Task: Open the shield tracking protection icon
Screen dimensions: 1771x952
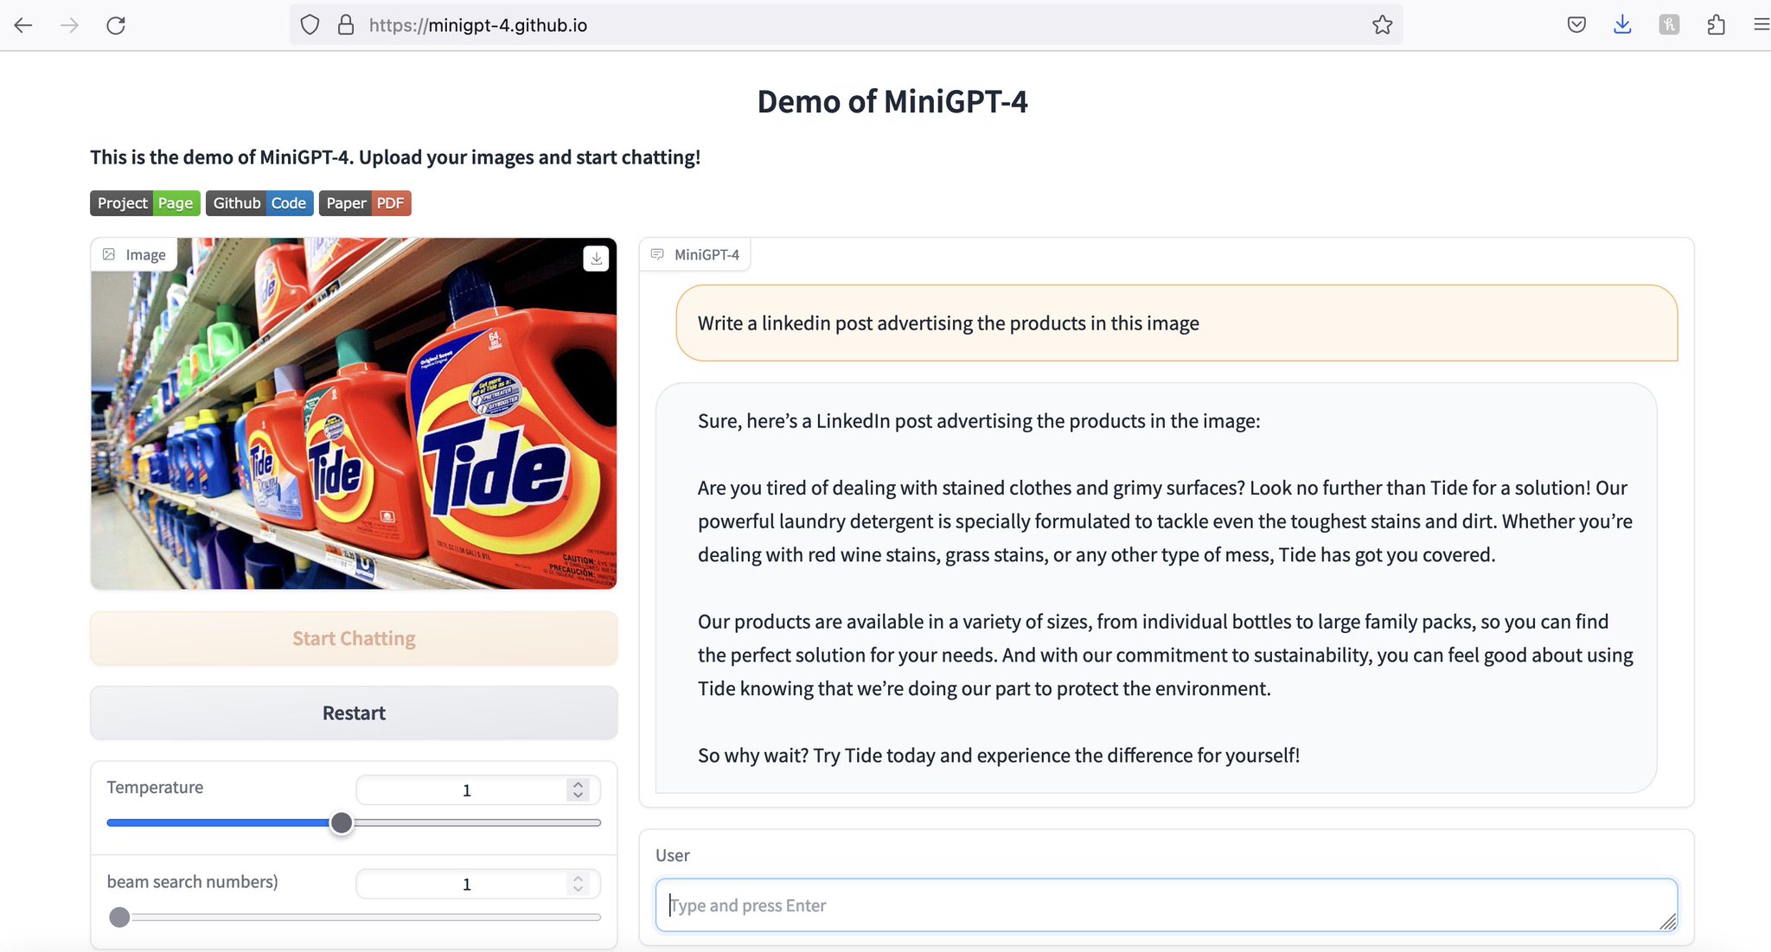Action: click(x=310, y=25)
